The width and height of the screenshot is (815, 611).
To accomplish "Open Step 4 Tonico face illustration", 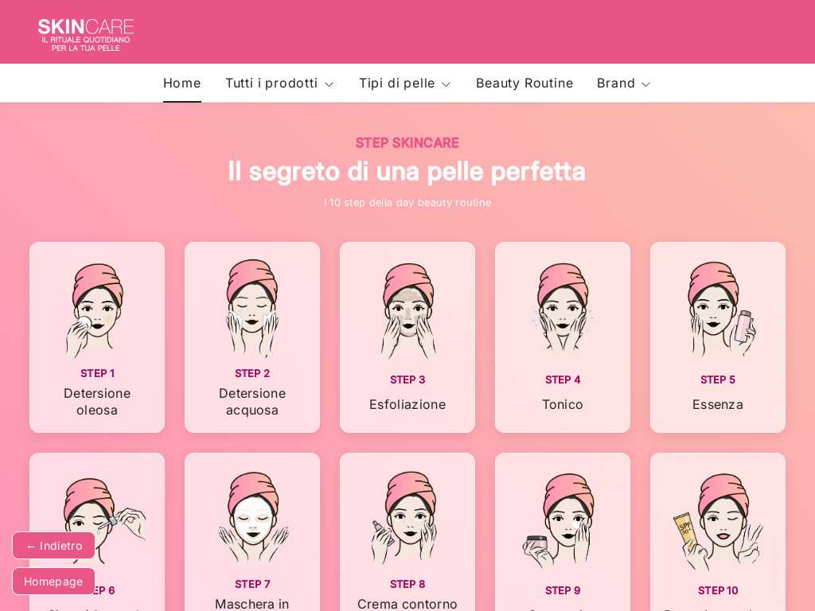I will pyautogui.click(x=563, y=311).
